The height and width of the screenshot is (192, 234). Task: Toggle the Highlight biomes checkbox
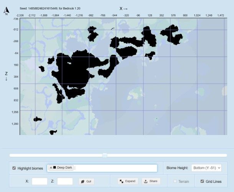(14, 168)
